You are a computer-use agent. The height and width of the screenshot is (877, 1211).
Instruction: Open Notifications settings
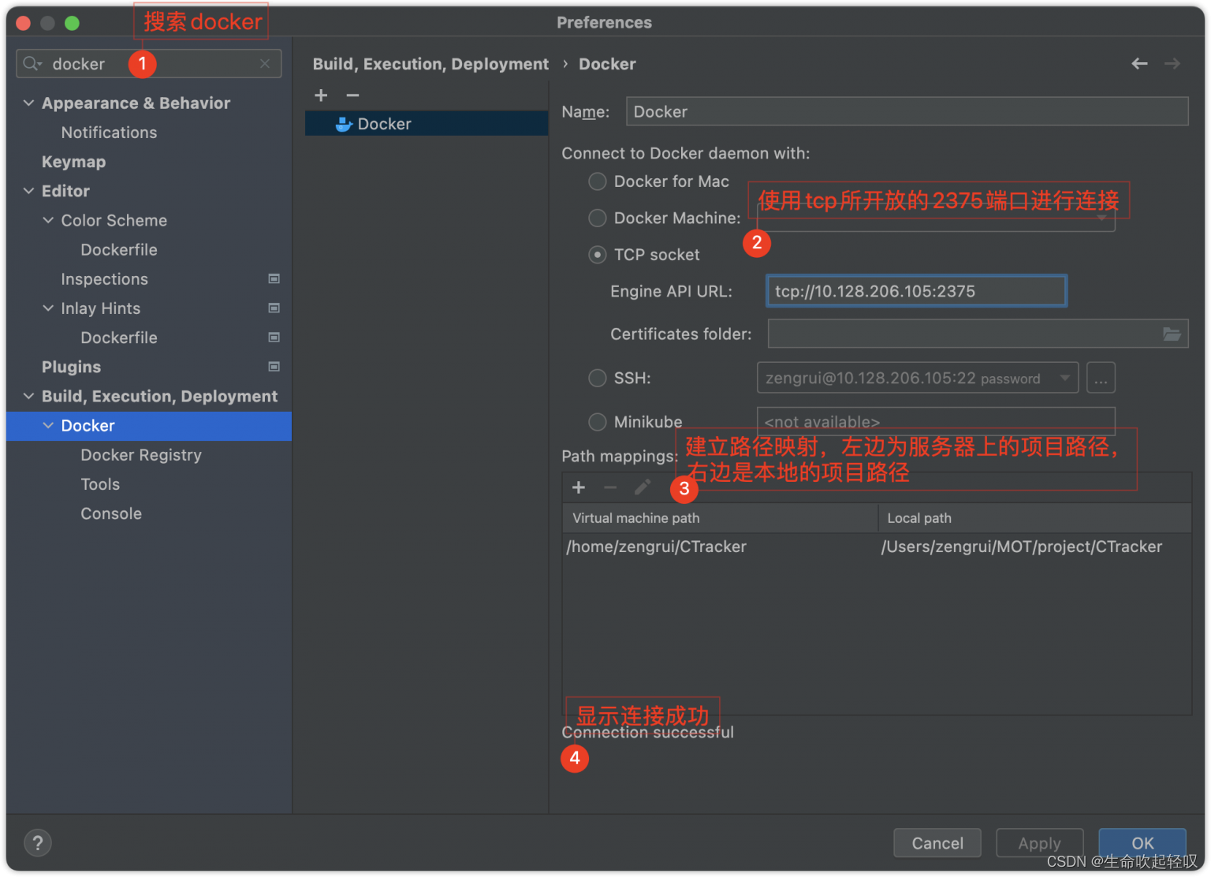pyautogui.click(x=109, y=132)
